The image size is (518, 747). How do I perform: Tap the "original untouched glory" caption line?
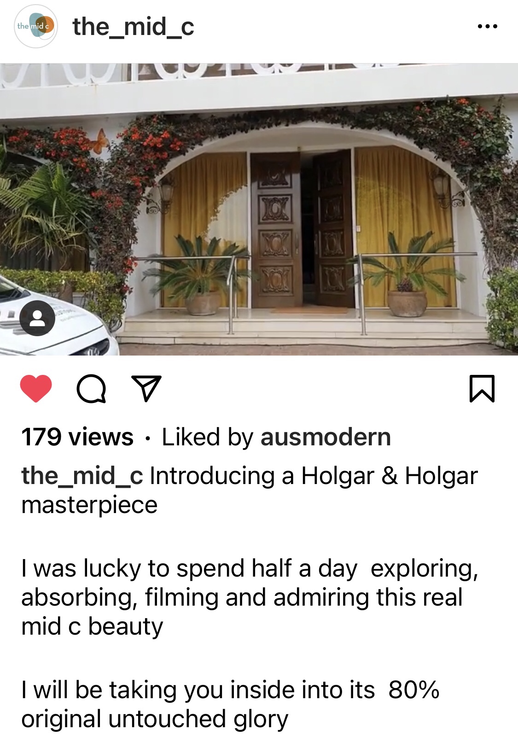pos(155,719)
